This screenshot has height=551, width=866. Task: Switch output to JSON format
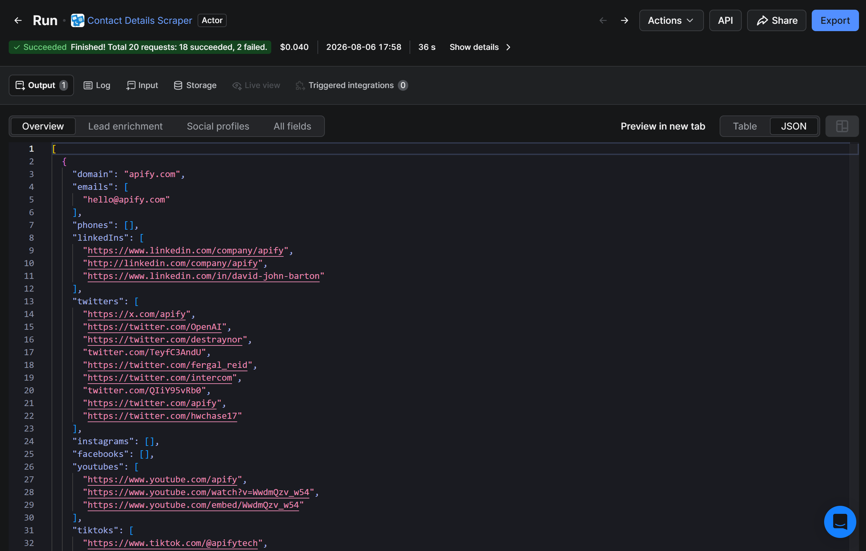tap(793, 126)
